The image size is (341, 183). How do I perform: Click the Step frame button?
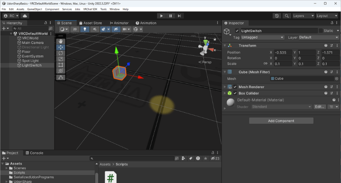(179, 16)
